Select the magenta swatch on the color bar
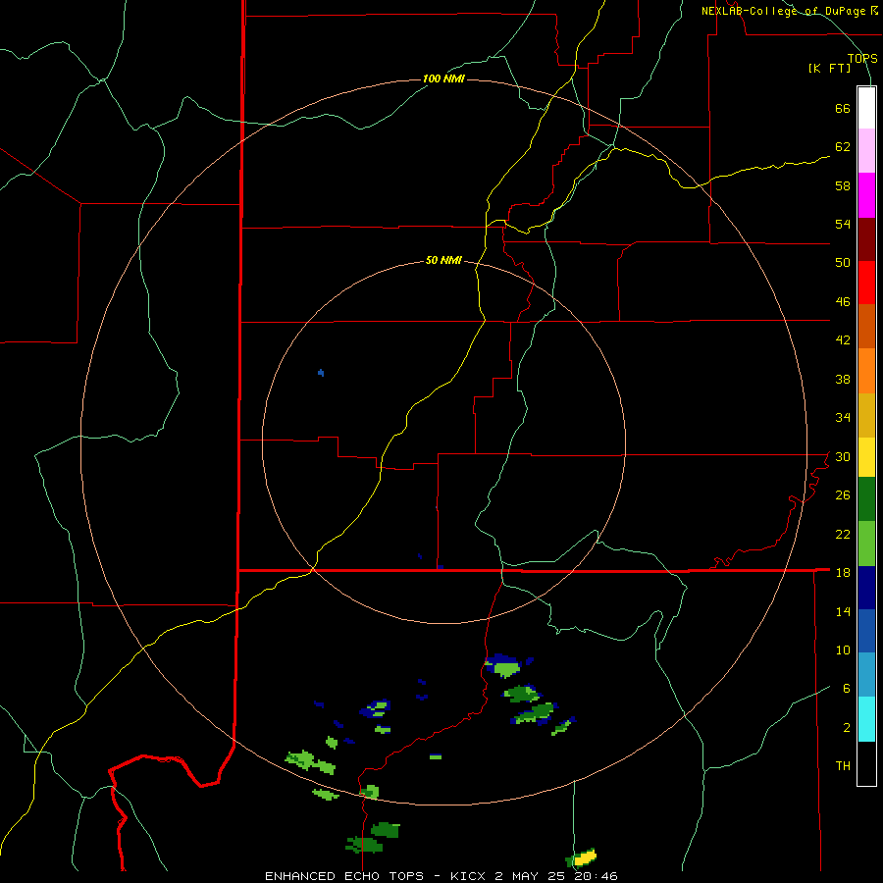Viewport: 883px width, 883px height. (x=866, y=195)
